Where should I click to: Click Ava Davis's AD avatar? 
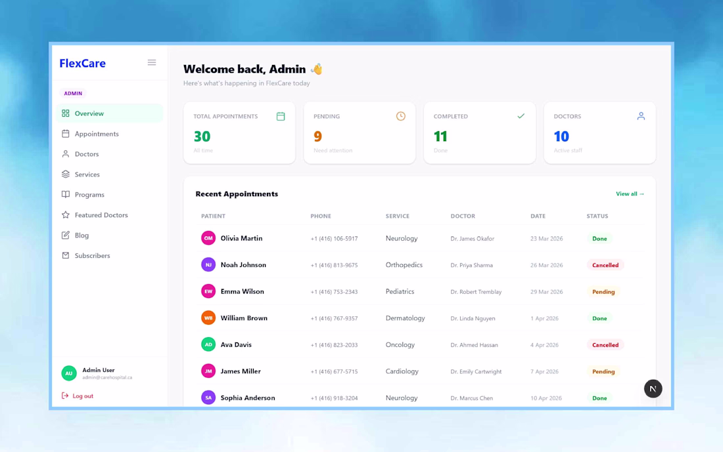tap(208, 344)
